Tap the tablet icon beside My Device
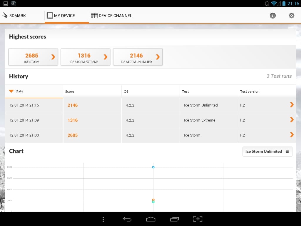This screenshot has height=226, width=301. tap(49, 16)
